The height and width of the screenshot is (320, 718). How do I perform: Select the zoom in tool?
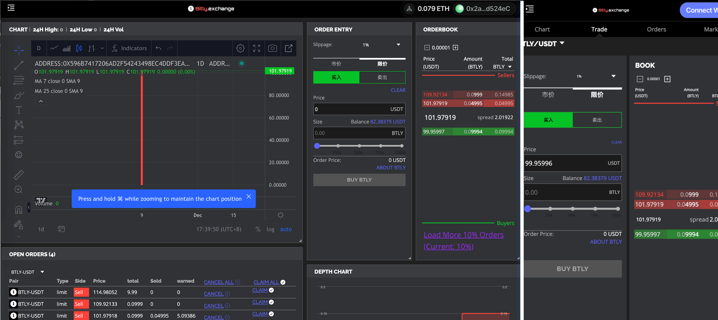pos(19,190)
